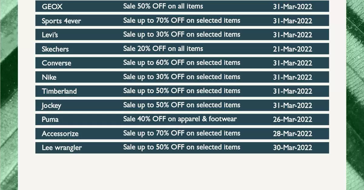Select Puma end date 26-Mar-2022
The height and width of the screenshot is (190, 364).
pos(292,119)
